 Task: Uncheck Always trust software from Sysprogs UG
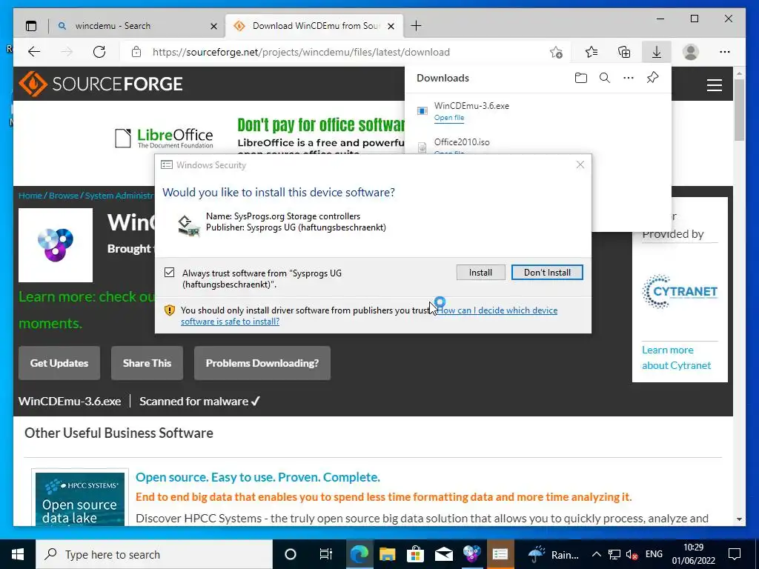tap(170, 273)
